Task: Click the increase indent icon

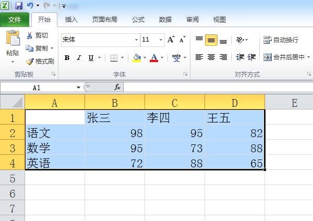Action: (252, 57)
